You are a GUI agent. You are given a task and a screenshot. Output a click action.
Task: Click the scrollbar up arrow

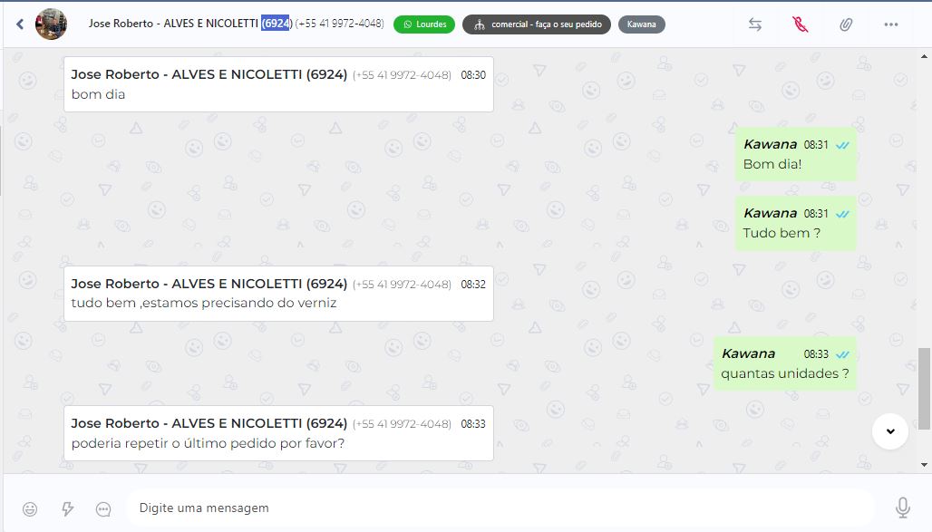[924, 56]
